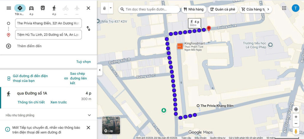The width and height of the screenshot is (304, 139).
Task: Open the Lớp layers thumbnail
Action: click(111, 125)
